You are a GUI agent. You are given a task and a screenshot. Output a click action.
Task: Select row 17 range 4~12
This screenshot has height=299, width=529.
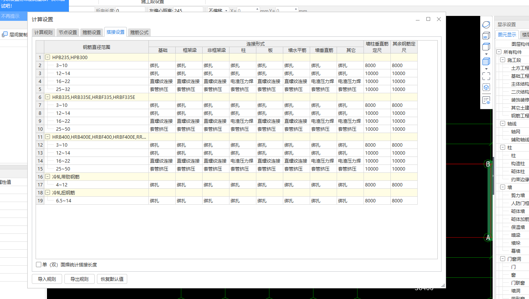(96, 185)
